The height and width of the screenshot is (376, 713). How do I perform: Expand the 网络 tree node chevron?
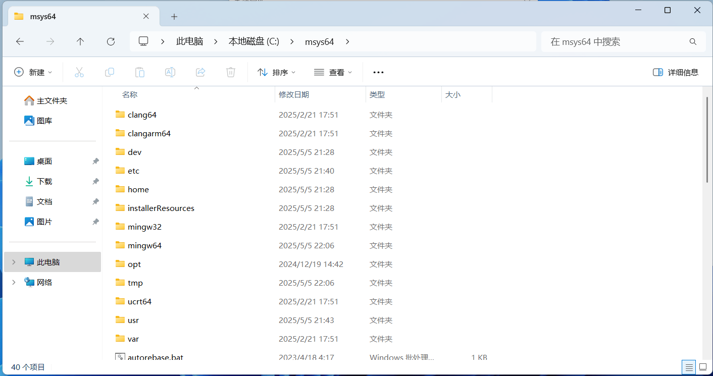pyautogui.click(x=14, y=282)
